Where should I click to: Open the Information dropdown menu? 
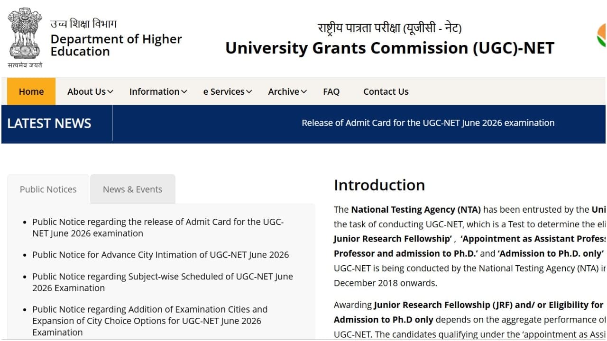(158, 92)
